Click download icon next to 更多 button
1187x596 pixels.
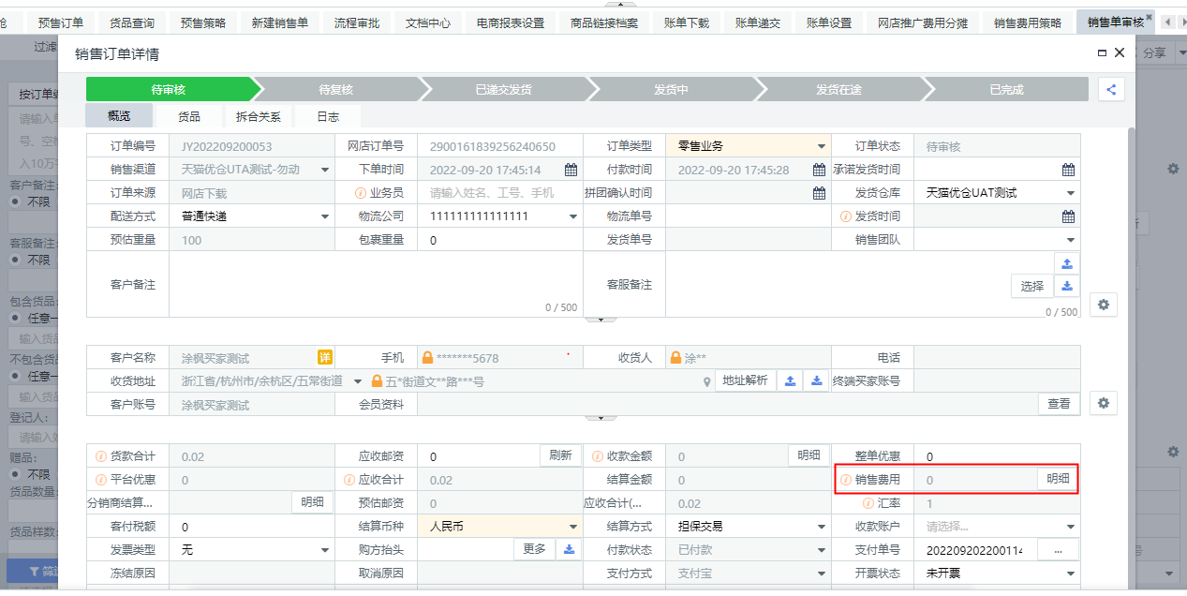(570, 549)
